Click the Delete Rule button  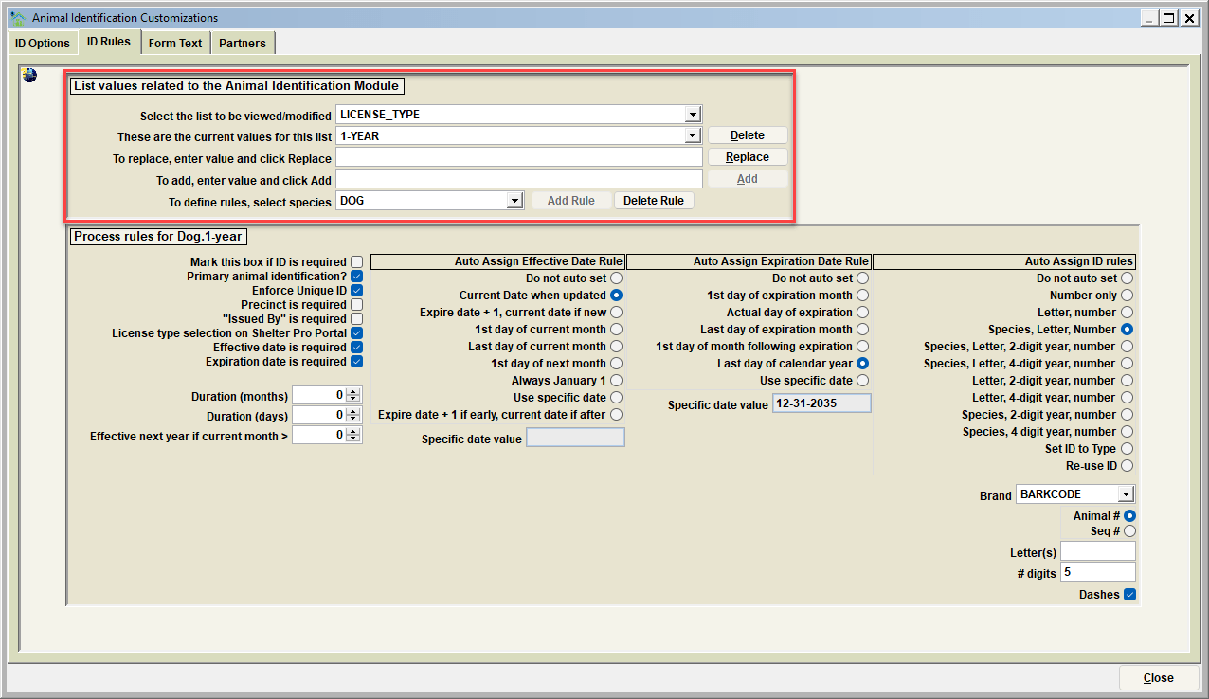(654, 201)
